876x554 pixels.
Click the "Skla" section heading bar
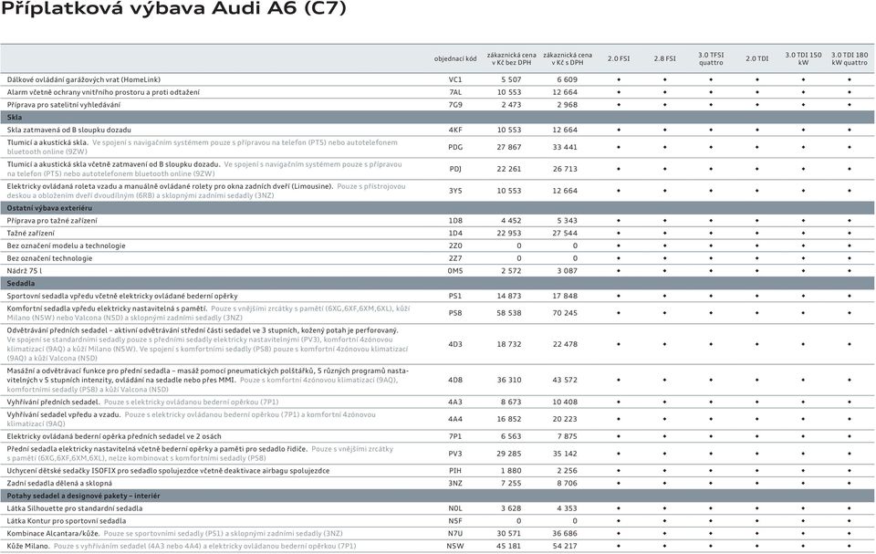437,118
